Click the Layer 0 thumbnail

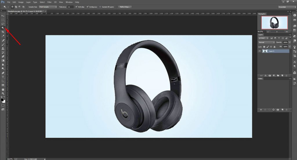coord(265,51)
